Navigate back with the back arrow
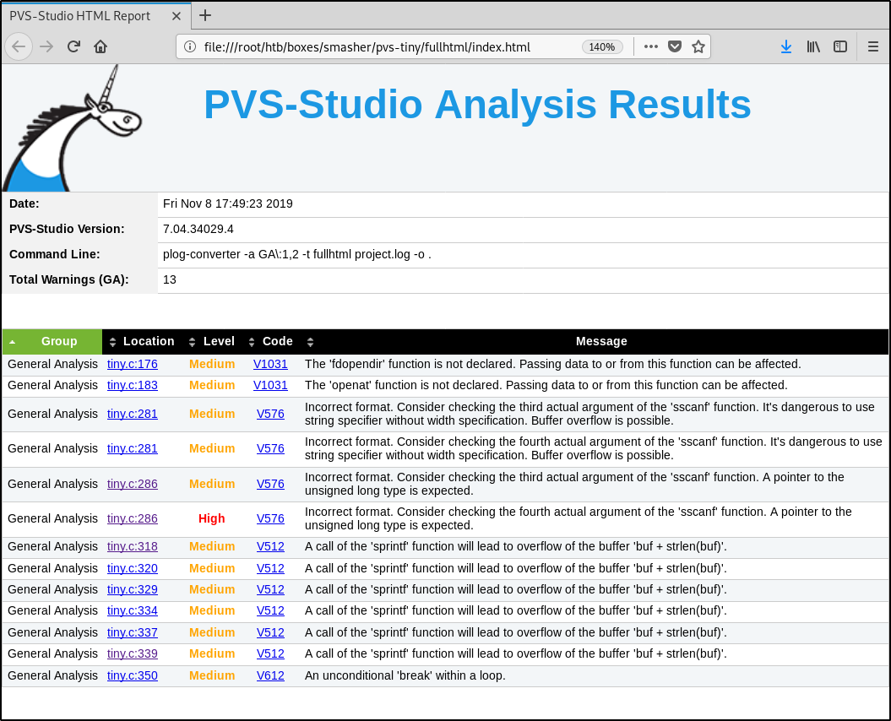 (x=19, y=46)
